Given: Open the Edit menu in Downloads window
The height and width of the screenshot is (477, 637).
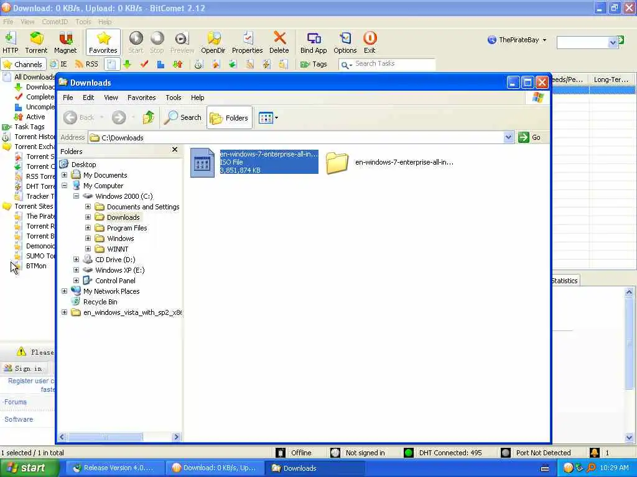Looking at the screenshot, I should click(88, 98).
